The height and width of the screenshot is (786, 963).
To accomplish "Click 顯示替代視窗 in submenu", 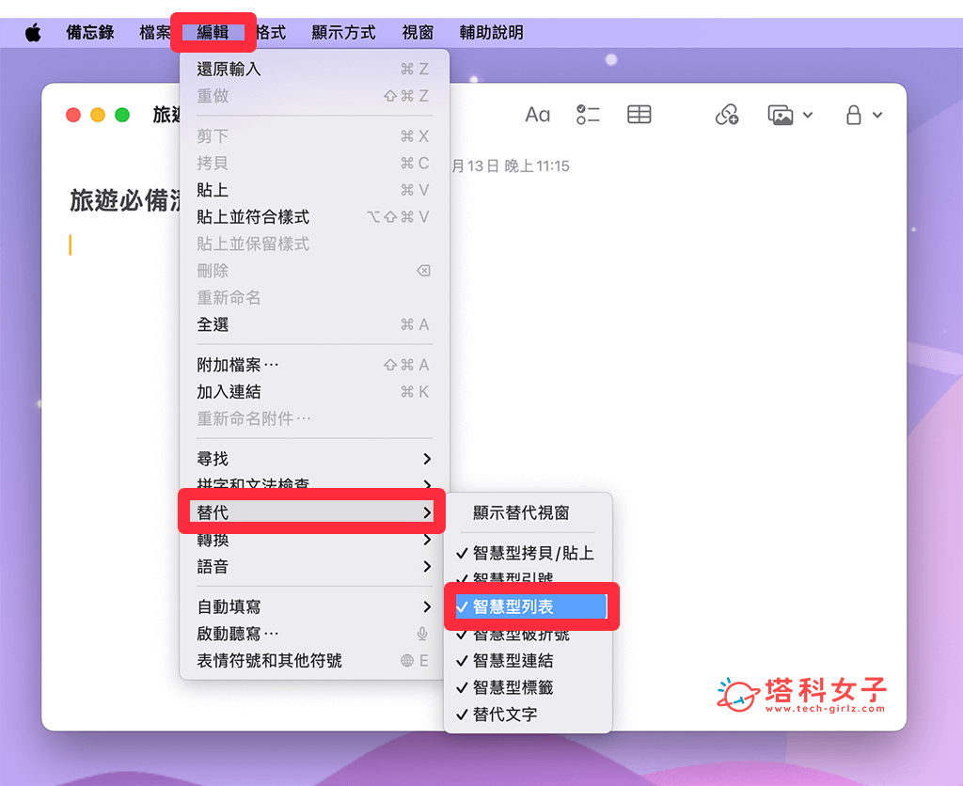I will pos(528,512).
